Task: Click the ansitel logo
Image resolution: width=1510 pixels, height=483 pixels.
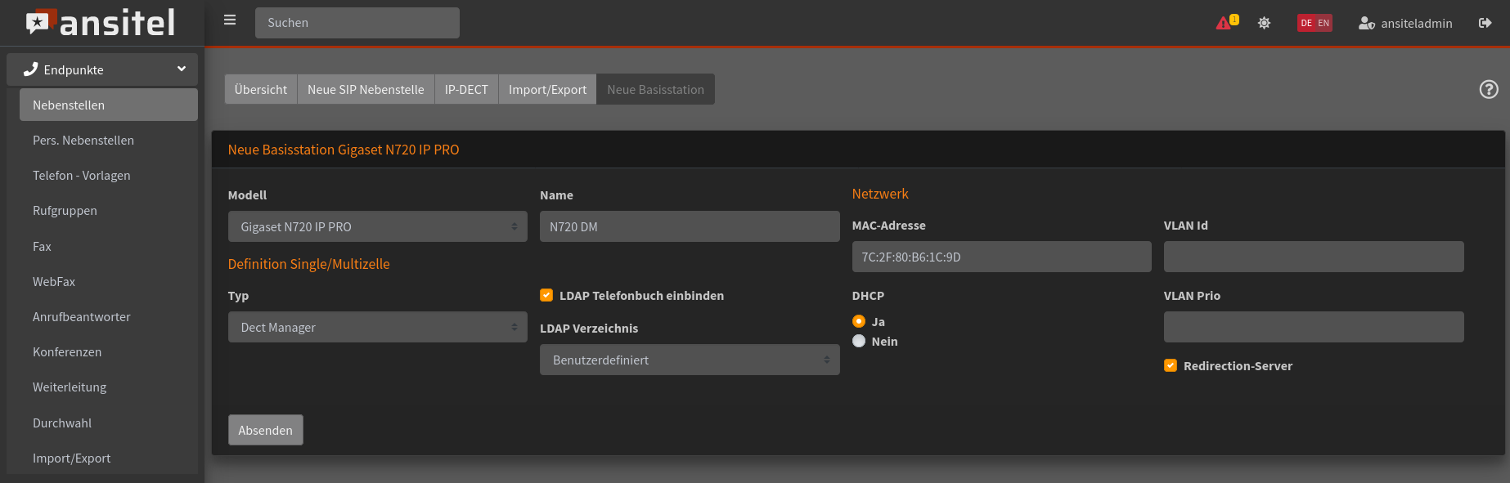Action: [x=101, y=23]
